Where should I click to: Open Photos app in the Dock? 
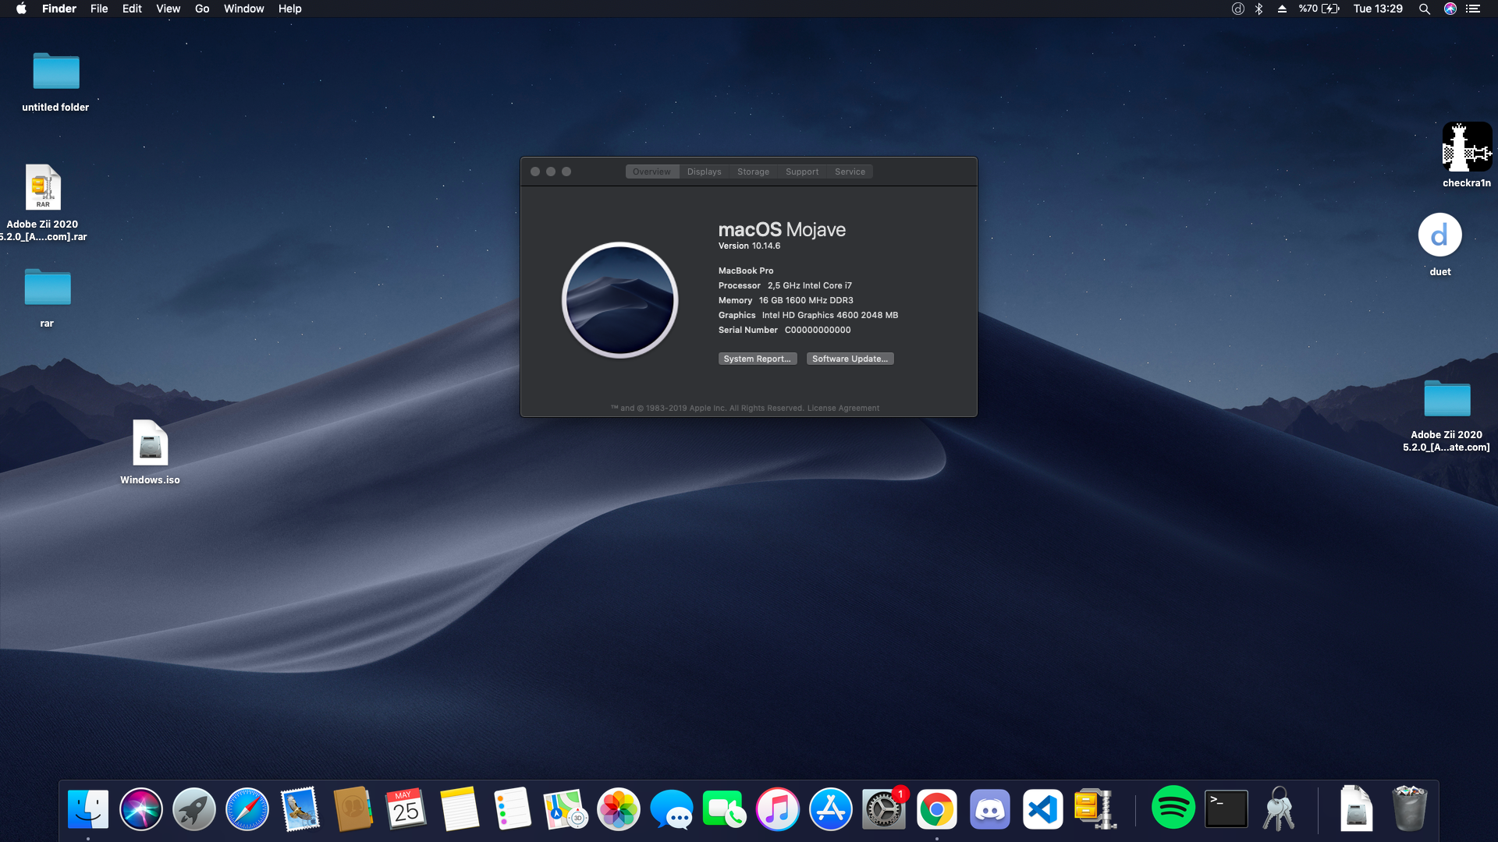[x=618, y=809]
